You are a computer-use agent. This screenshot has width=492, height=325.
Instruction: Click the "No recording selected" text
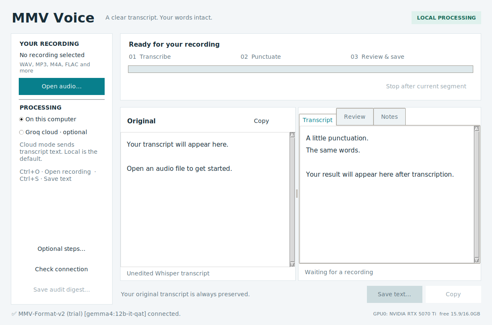coord(52,55)
